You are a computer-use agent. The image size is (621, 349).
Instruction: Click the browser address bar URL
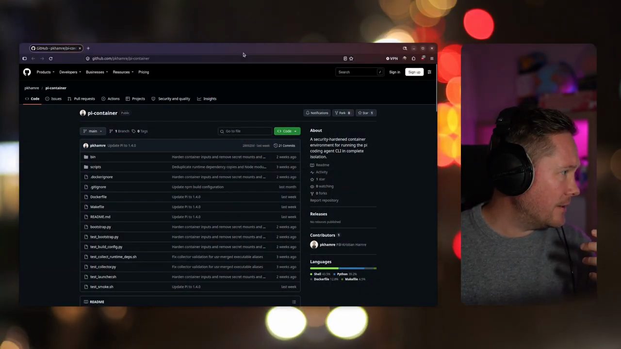tap(121, 58)
